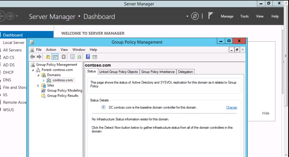The height and width of the screenshot is (157, 289).
Task: Switch to the Status tab
Action: point(91,71)
